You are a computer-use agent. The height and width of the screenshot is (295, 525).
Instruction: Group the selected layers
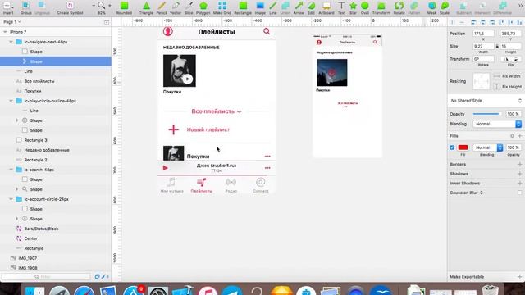pyautogui.click(x=25, y=7)
